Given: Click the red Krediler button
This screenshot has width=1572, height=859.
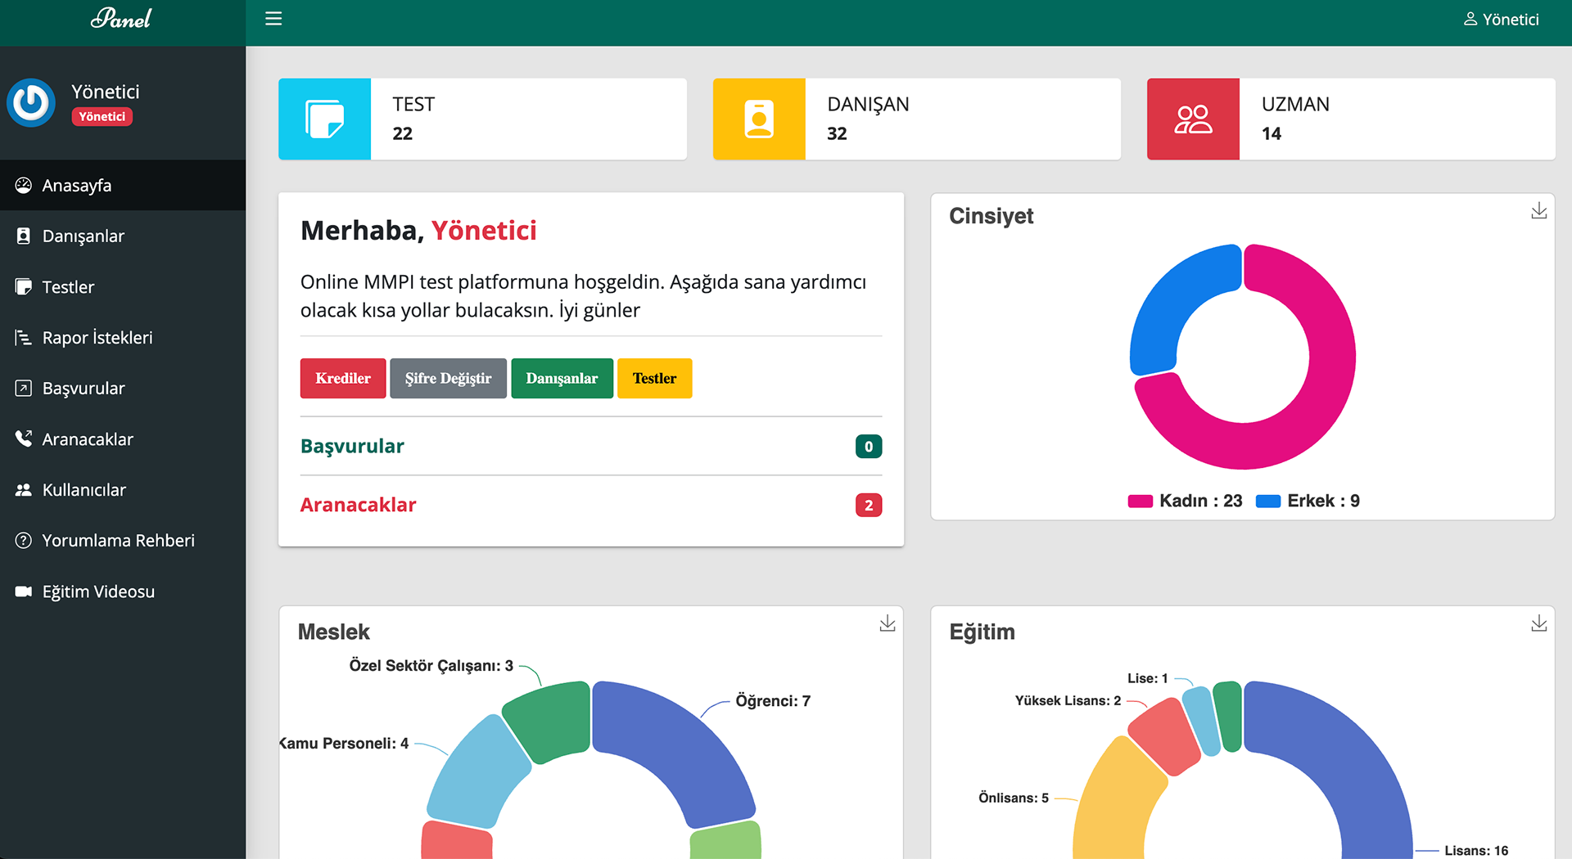Looking at the screenshot, I should click(x=343, y=379).
